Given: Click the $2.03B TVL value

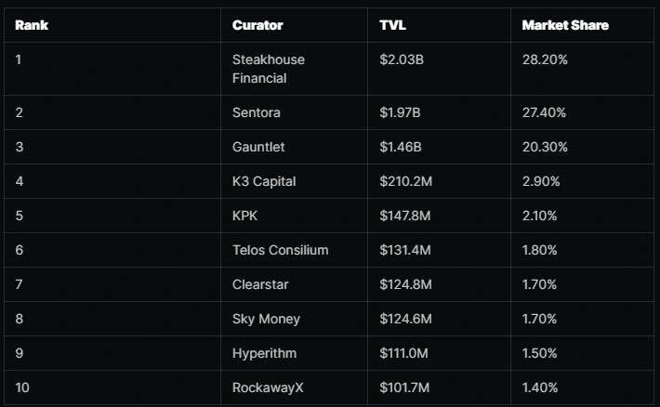Looking at the screenshot, I should pos(402,59).
